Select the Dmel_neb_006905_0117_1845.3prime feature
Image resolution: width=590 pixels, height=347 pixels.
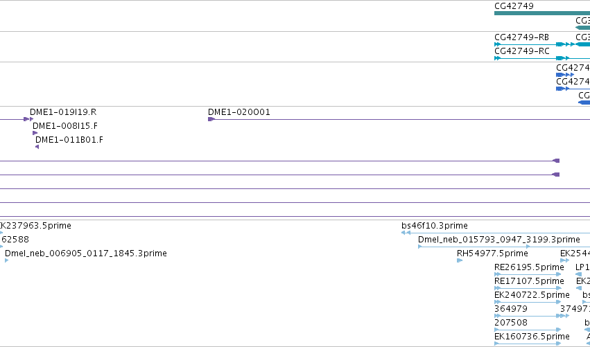[86, 253]
